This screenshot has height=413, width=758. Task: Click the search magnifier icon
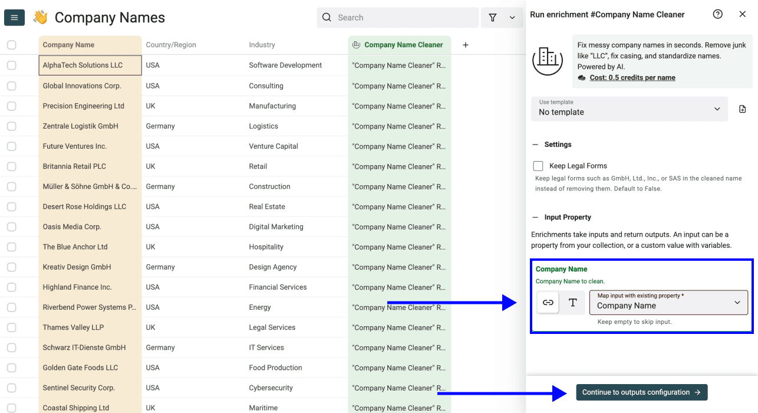[327, 17]
